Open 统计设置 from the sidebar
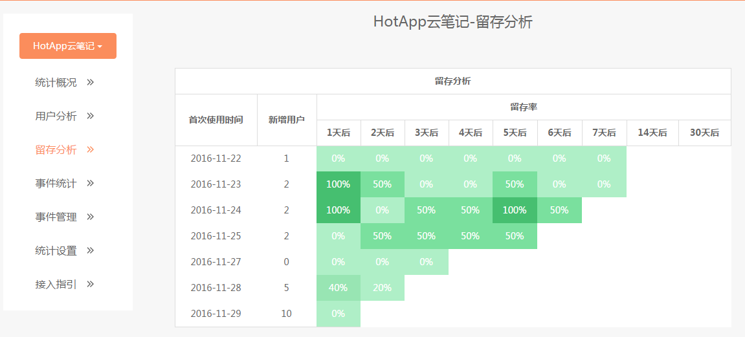 point(56,251)
